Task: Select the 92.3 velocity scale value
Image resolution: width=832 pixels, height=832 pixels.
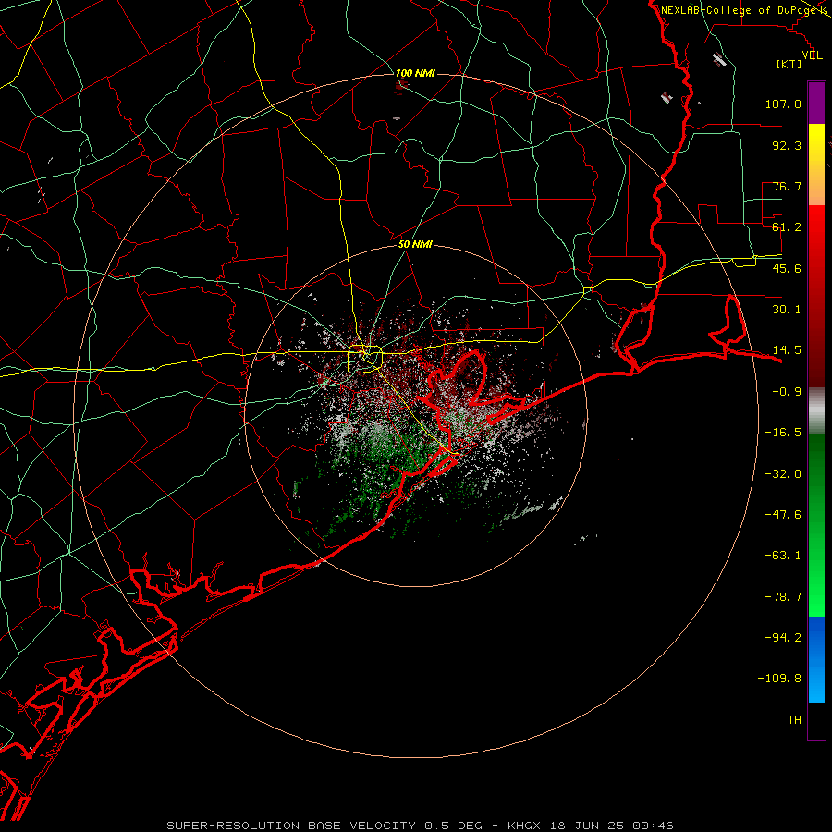Action: coord(787,145)
